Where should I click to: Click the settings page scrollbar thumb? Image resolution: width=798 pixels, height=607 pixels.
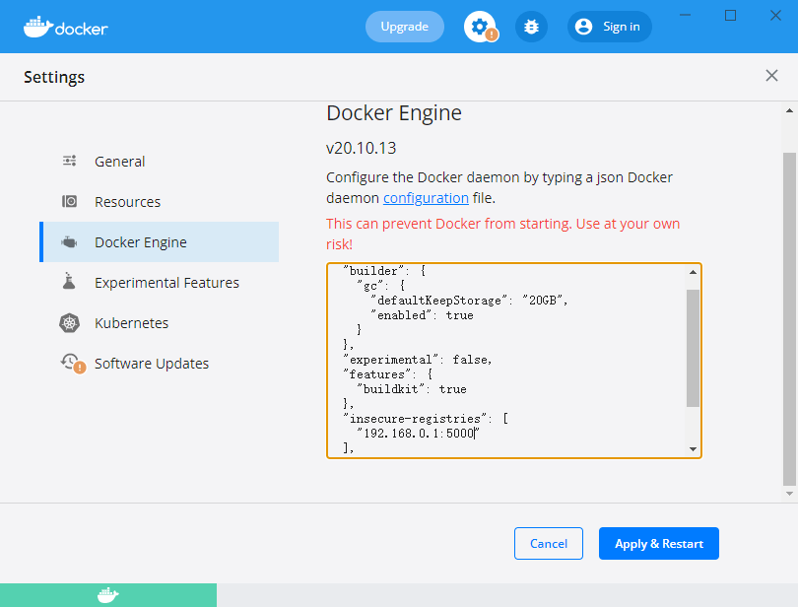pyautogui.click(x=789, y=319)
